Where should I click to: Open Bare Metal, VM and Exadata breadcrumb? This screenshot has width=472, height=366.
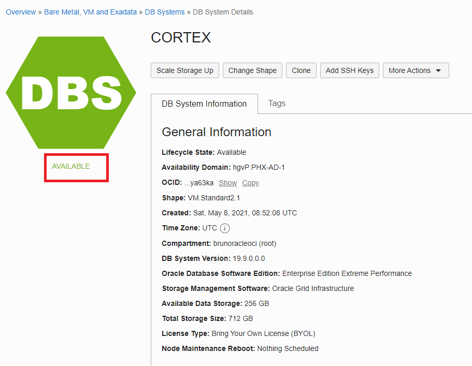pyautogui.click(x=90, y=12)
